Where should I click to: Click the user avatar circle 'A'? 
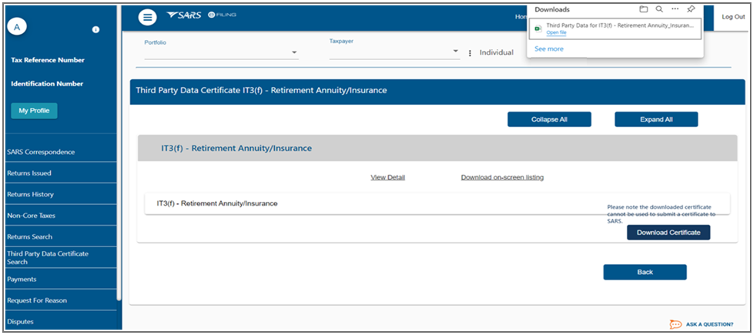(x=17, y=26)
